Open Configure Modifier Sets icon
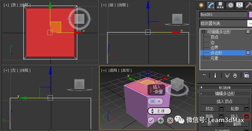Image resolution: width=252 pixels, height=131 pixels. [246, 75]
